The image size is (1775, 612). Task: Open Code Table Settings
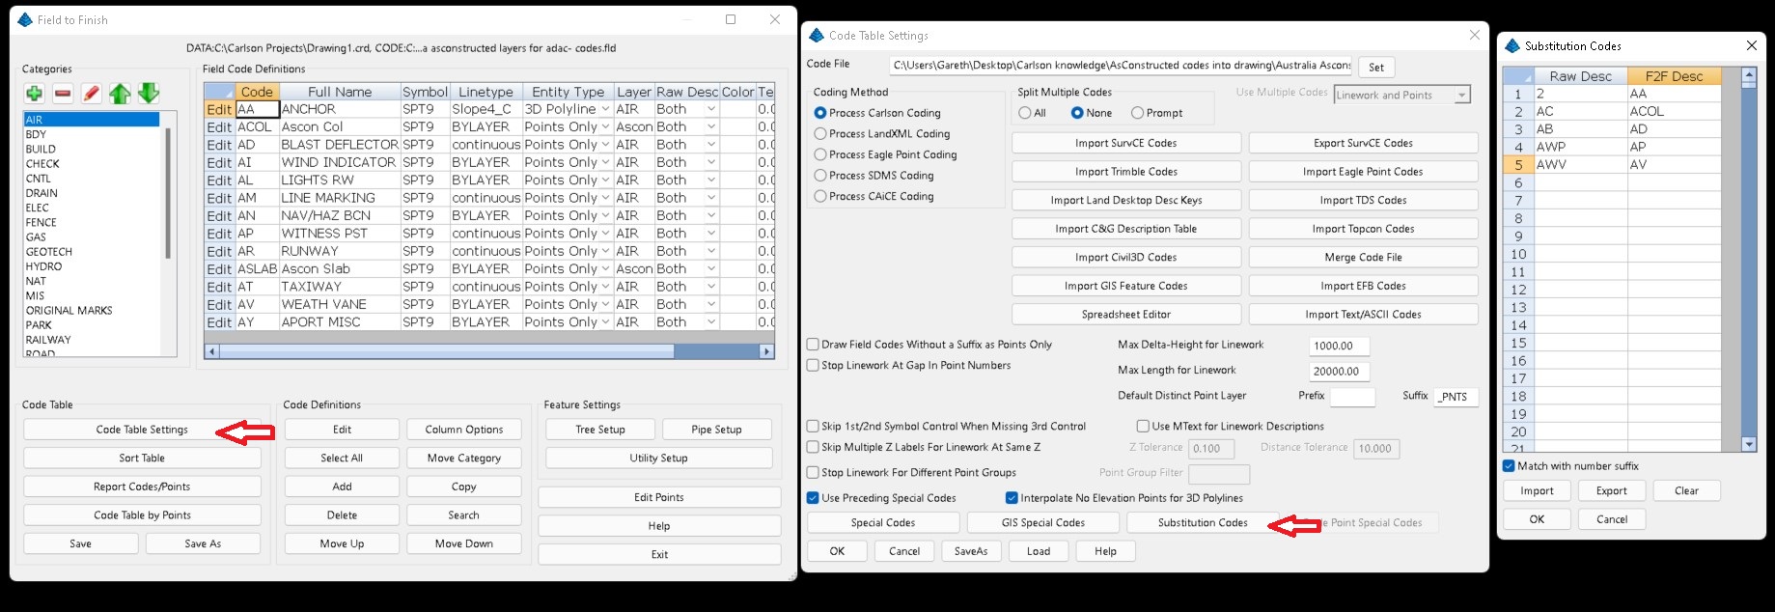(x=142, y=430)
